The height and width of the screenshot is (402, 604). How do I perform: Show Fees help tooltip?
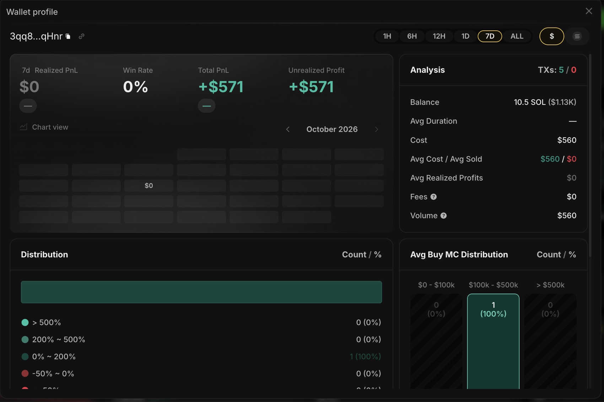[x=433, y=197]
